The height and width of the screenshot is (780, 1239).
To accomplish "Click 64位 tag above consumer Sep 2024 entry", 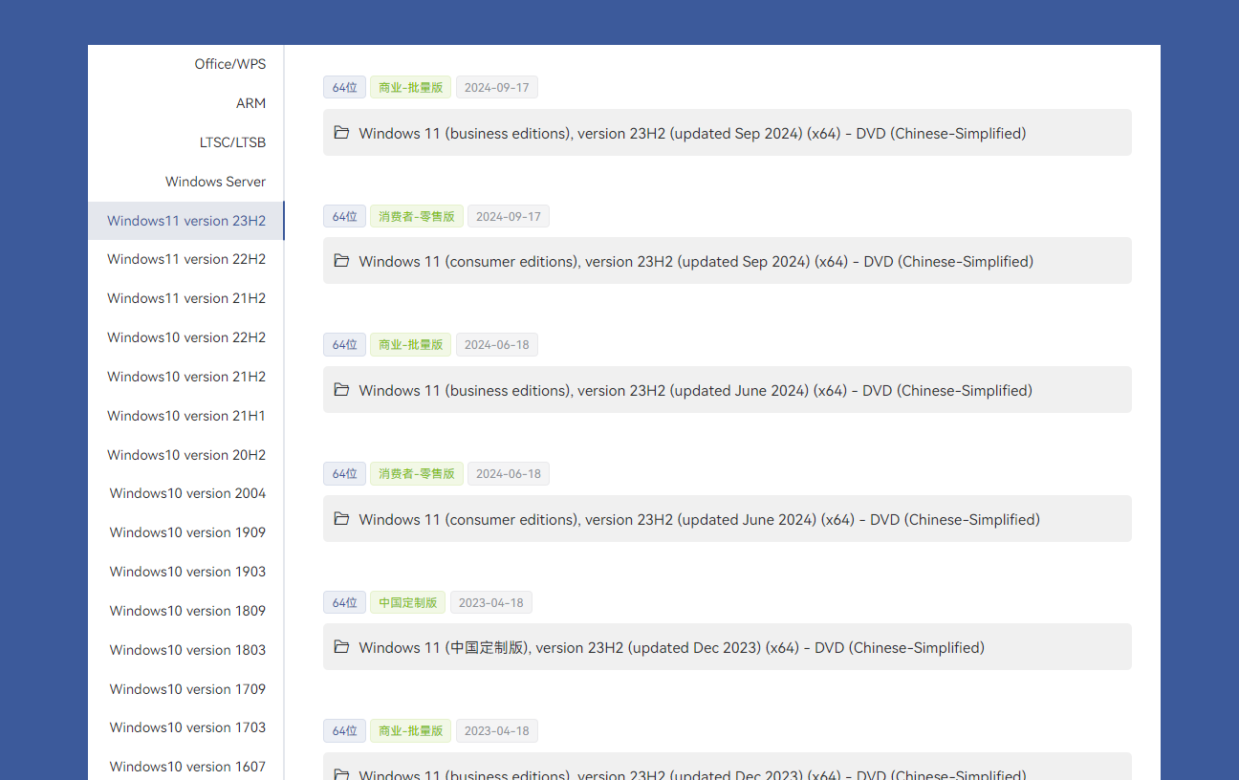I will [x=344, y=217].
